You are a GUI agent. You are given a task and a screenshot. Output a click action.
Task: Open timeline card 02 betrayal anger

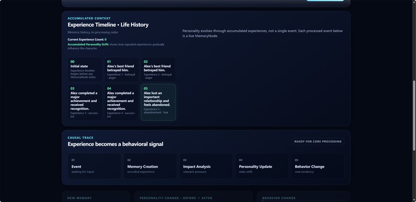click(x=158, y=69)
